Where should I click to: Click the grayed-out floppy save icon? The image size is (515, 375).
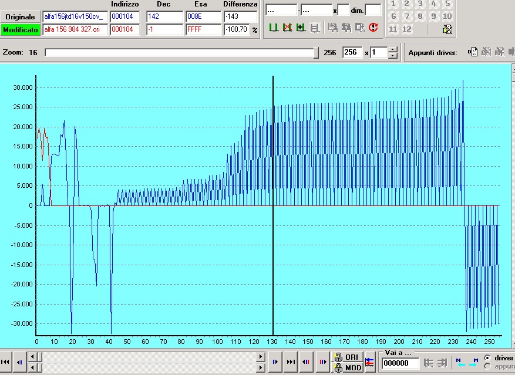coord(315,28)
